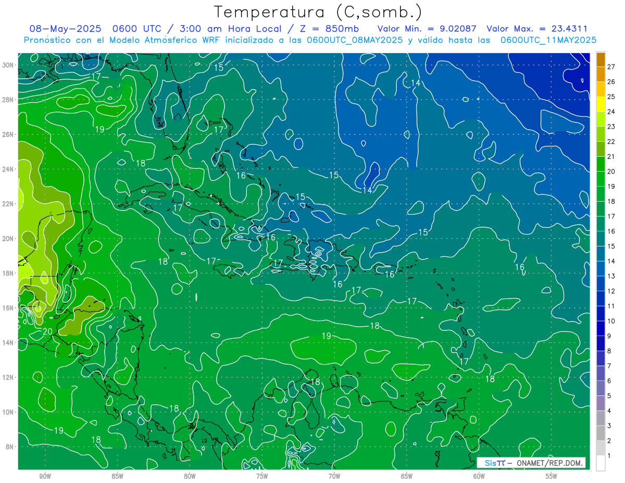Click the 'ONAMET/REP.DOM.' credit label
This screenshot has width=625, height=483.
click(x=549, y=463)
